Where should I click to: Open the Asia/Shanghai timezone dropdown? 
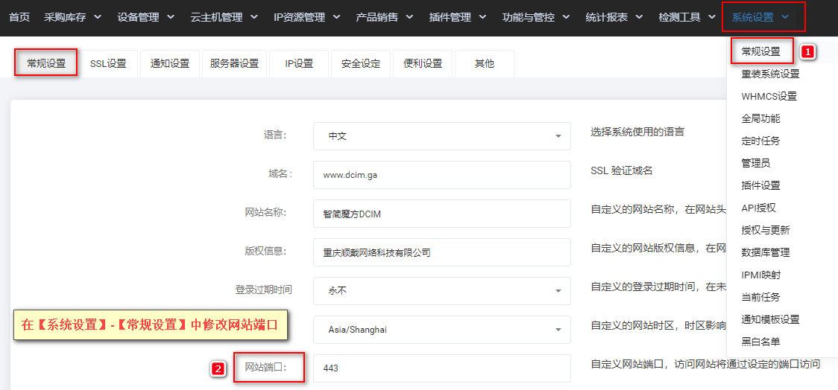(442, 330)
